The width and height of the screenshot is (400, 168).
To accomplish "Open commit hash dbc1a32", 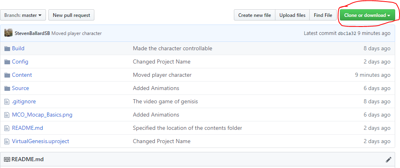I will [x=347, y=33].
